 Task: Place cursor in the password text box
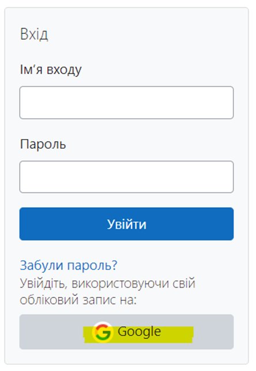127,177
